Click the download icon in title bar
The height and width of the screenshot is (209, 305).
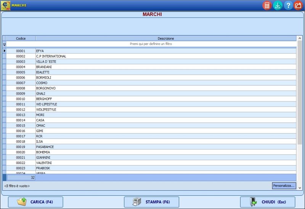click(278, 5)
